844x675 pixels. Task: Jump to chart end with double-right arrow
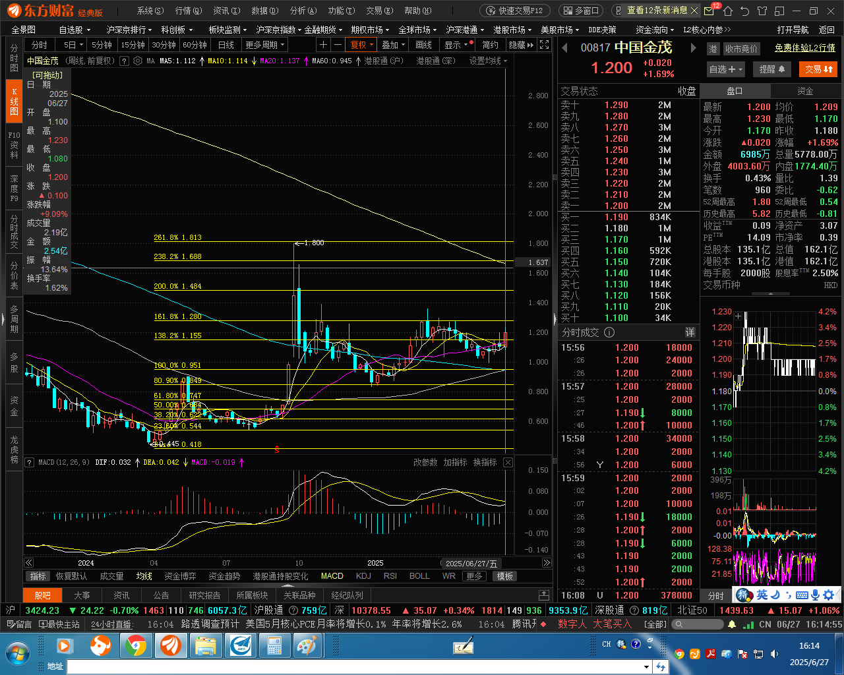tap(547, 563)
